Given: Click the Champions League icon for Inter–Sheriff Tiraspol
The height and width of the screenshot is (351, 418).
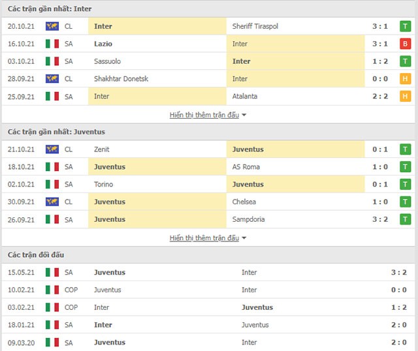Looking at the screenshot, I should (52, 26).
